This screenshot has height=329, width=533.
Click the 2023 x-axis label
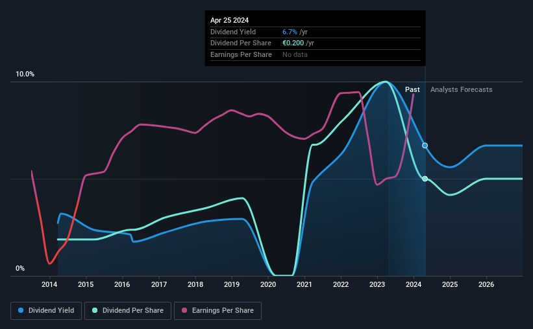pos(377,284)
